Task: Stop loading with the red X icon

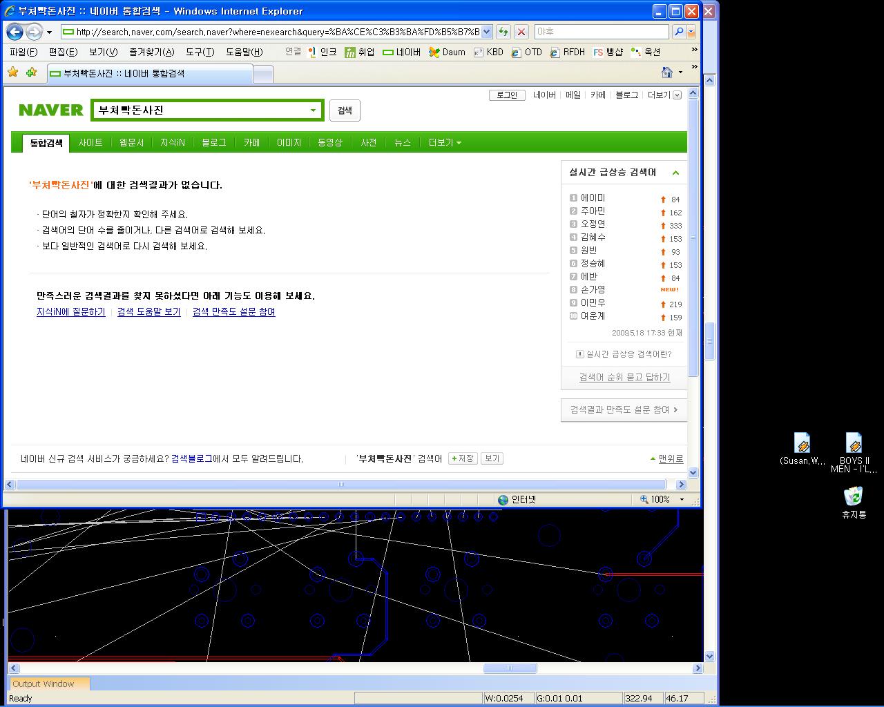Action: pos(521,32)
